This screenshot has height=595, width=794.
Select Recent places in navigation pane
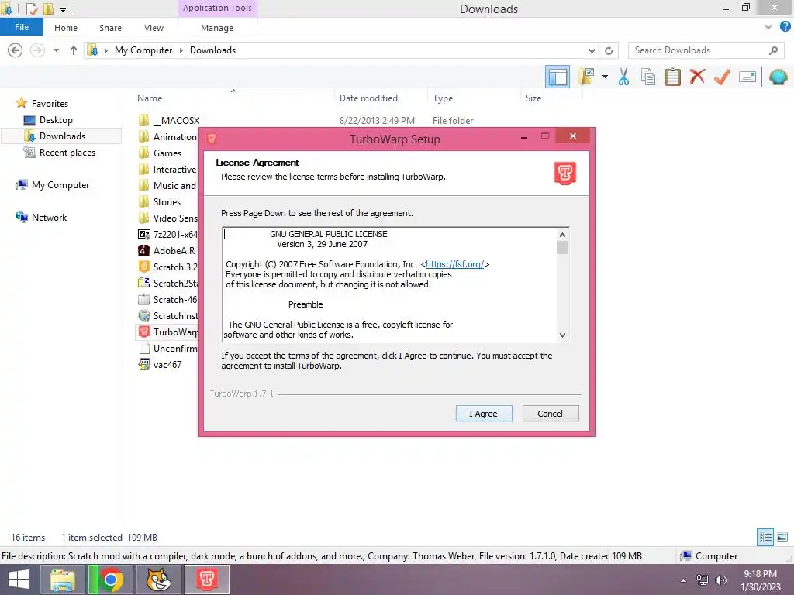tap(67, 153)
